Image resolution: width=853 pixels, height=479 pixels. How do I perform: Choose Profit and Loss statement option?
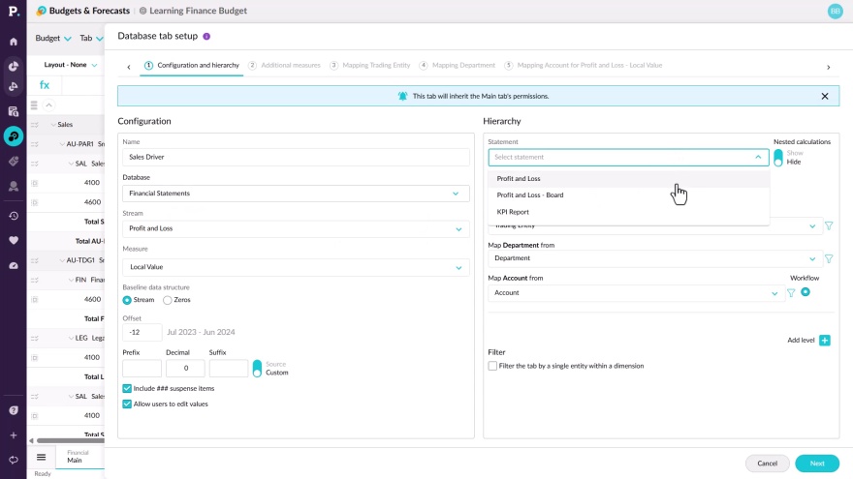[628, 179]
